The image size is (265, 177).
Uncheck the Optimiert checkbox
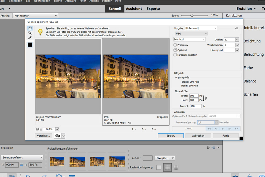(175, 50)
